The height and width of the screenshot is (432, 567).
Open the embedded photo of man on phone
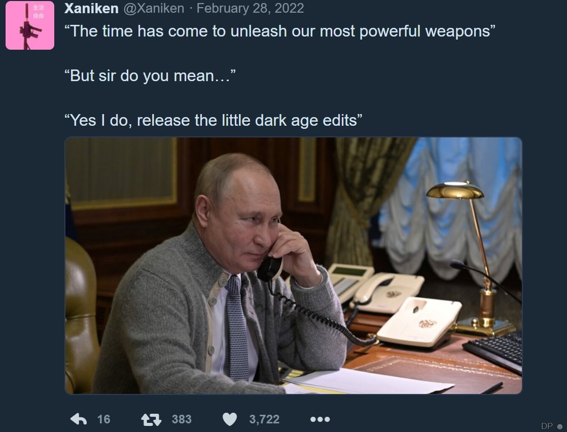pos(293,265)
